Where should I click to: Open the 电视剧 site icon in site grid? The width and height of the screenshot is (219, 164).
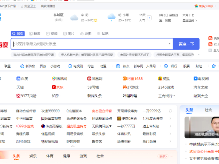(x=196, y=79)
